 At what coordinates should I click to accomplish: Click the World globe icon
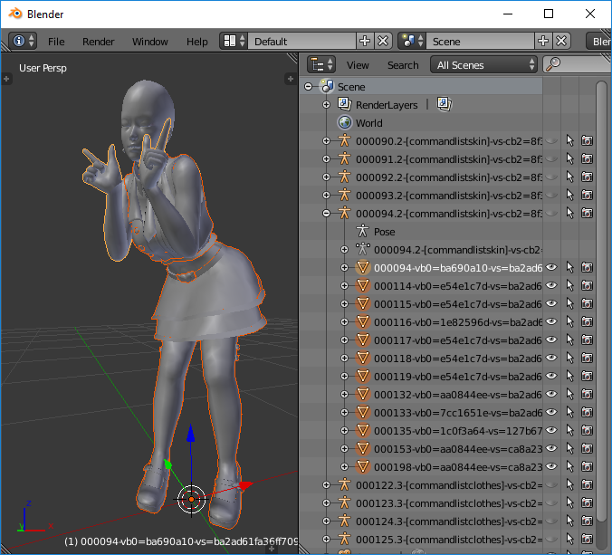coord(345,122)
